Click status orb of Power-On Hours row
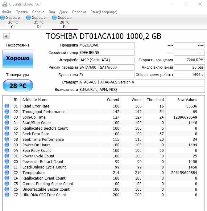Screen dimensions: 207x211 point(7,145)
